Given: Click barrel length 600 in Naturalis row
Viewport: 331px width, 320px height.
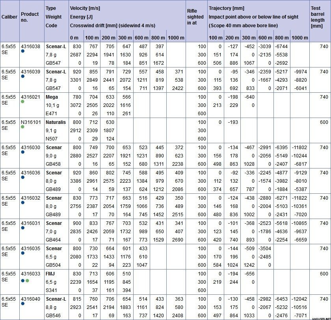Looking at the screenshot, I should (x=324, y=122).
